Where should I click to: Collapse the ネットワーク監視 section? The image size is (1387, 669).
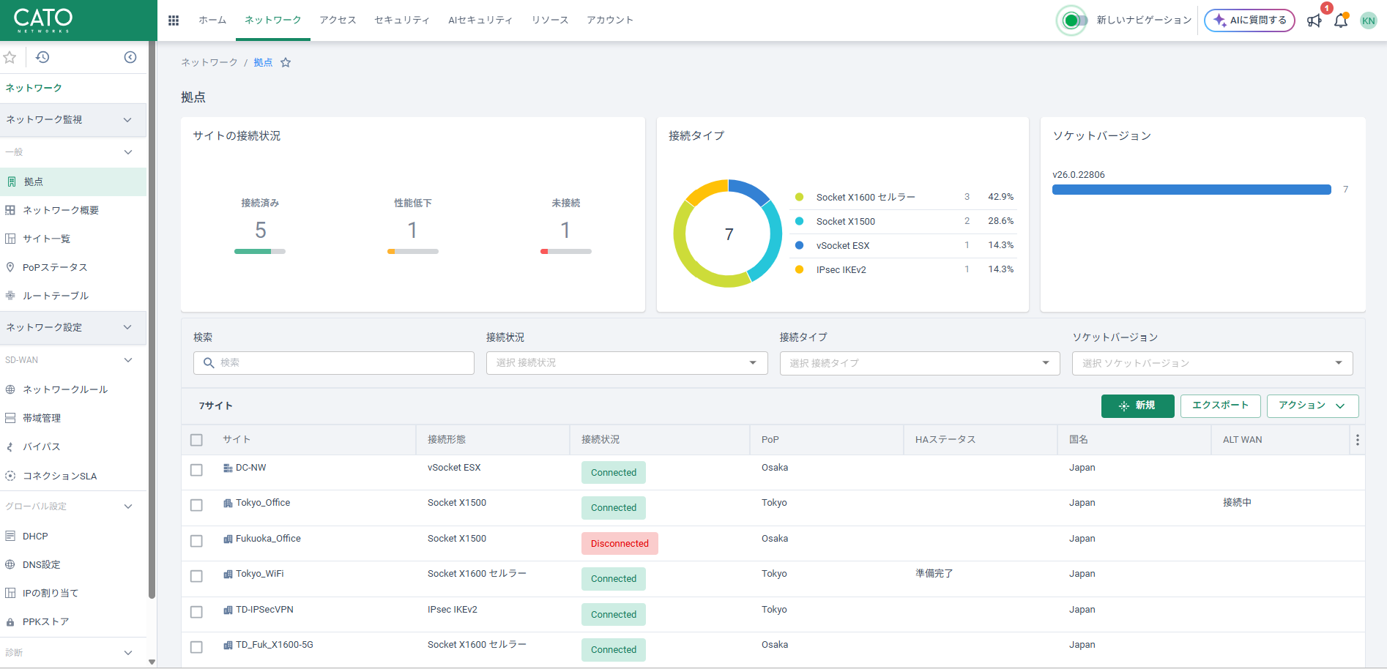point(73,119)
